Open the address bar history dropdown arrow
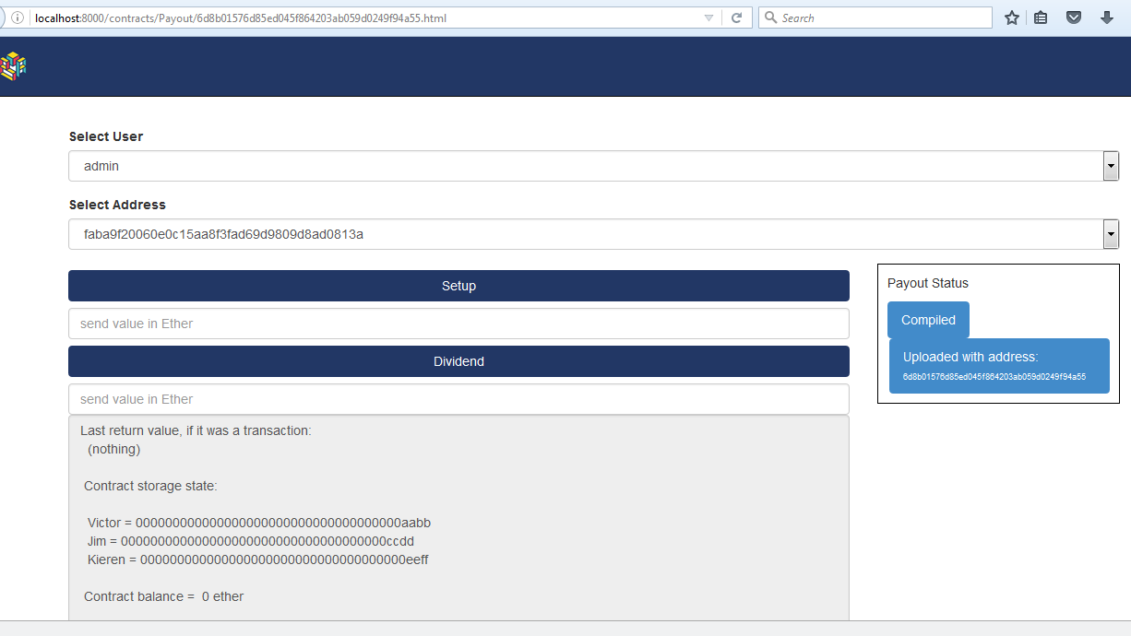 [x=709, y=17]
